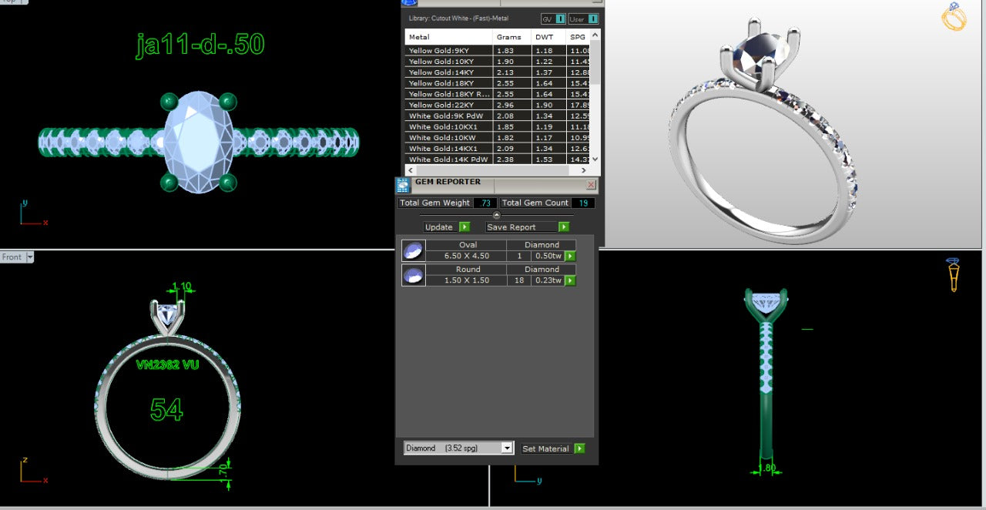This screenshot has width=986, height=510.
Task: Select the White Gold:10KW row
Action: click(498, 137)
